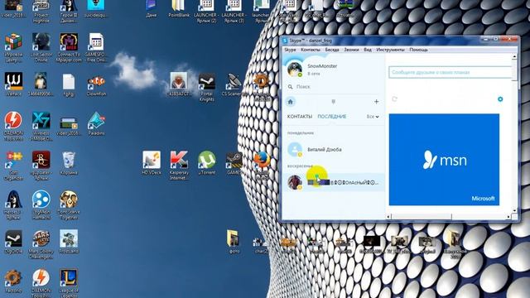Open the HD VDeck desktop shortcut
The image size is (530, 298).
[151, 163]
